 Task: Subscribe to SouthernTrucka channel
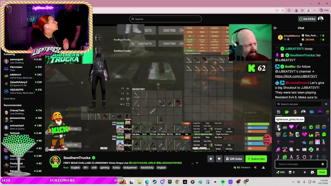point(256,159)
